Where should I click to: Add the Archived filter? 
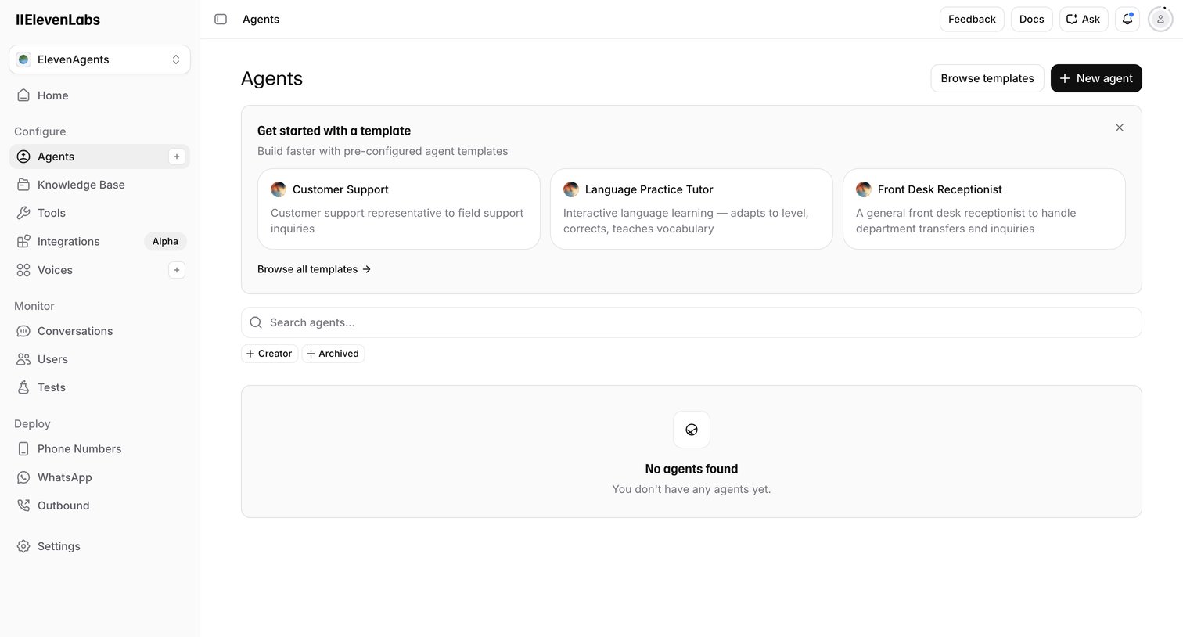333,354
